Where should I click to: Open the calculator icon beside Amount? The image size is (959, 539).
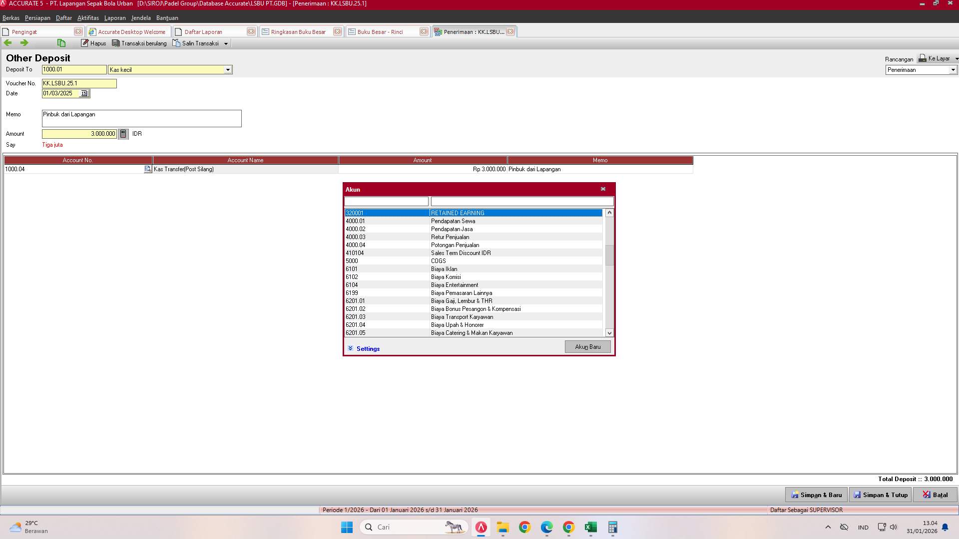[x=123, y=134]
